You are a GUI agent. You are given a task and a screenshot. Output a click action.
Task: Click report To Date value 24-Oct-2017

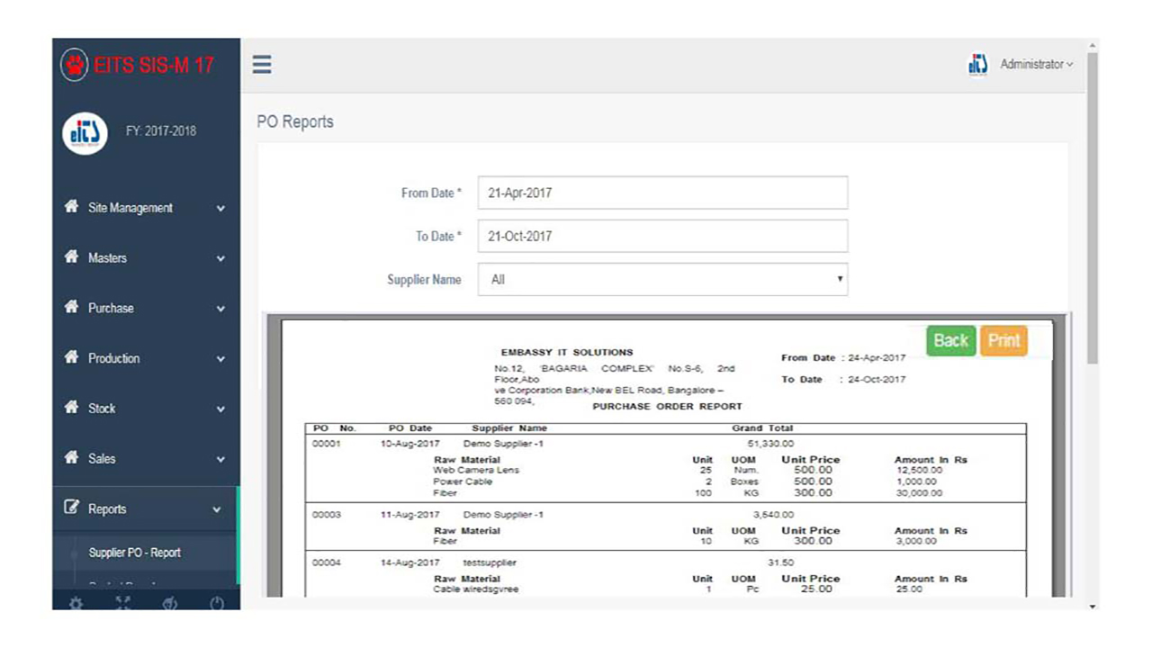(x=876, y=379)
